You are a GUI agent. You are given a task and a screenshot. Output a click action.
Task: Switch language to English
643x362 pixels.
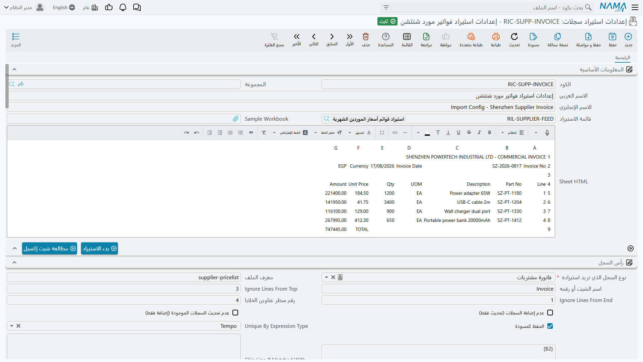(x=64, y=7)
